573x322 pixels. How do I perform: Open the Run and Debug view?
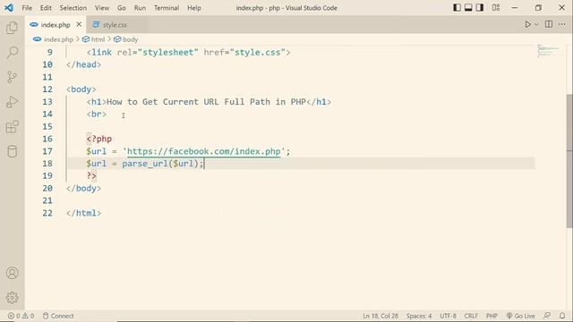[x=12, y=102]
